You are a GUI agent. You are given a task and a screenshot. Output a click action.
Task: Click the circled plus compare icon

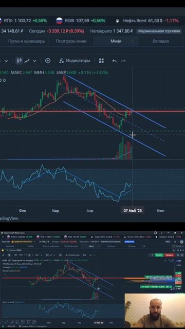(x=48, y=61)
